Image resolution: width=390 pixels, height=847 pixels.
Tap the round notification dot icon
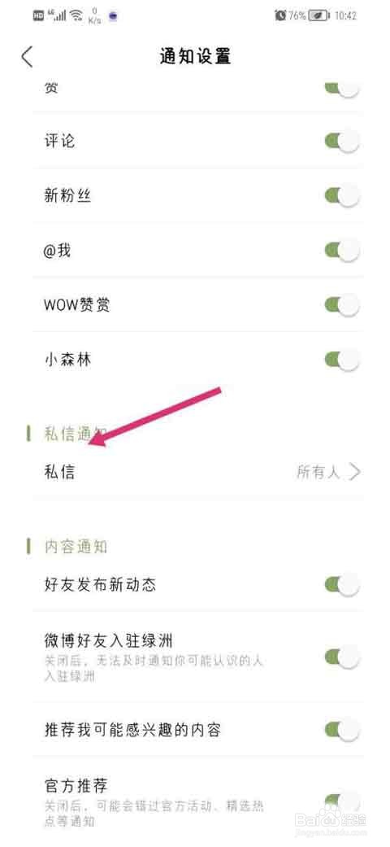tap(113, 16)
